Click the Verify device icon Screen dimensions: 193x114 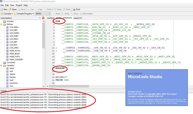point(62,14)
